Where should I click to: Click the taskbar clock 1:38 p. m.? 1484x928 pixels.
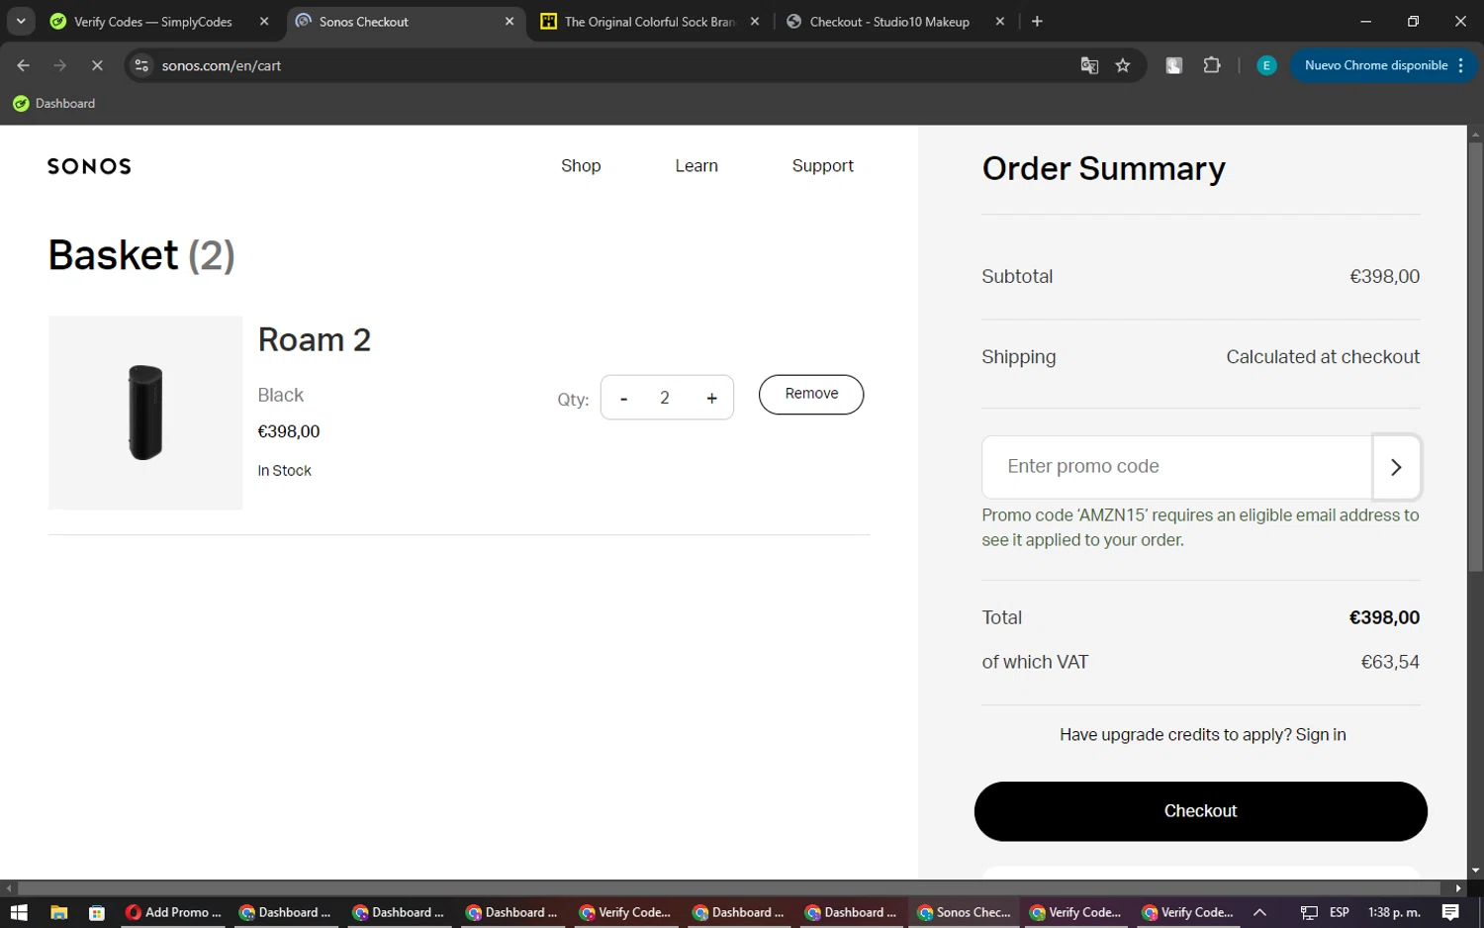[x=1394, y=912]
